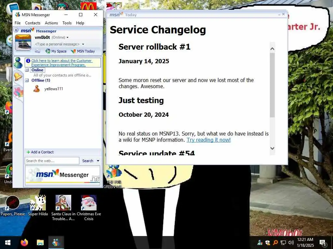This screenshot has height=249, width=333.
Task: Open THE EVIL GREEN ME desktop shortcut
Action: coord(114,176)
